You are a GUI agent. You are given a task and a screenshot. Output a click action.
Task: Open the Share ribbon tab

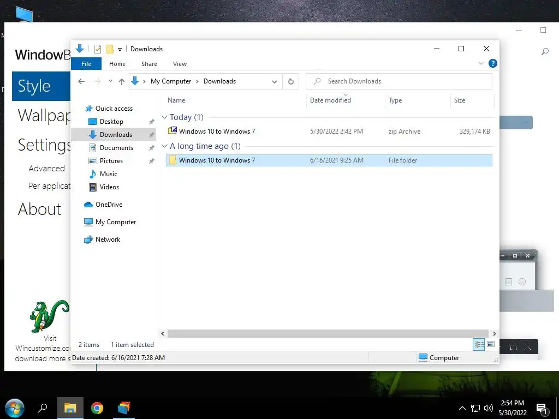(149, 64)
